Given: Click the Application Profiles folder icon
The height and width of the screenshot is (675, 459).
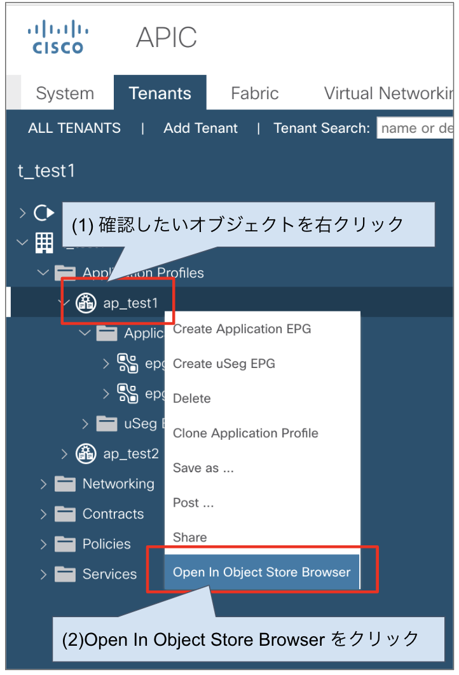Looking at the screenshot, I should click(65, 273).
